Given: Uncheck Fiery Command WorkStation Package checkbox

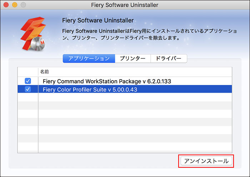Looking at the screenshot, I should [x=28, y=81].
